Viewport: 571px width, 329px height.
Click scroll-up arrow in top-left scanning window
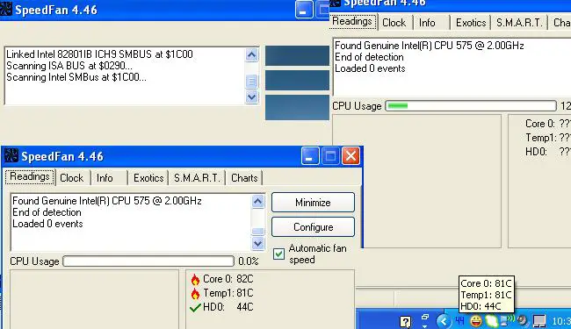(x=251, y=55)
